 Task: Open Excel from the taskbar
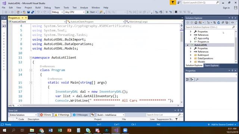click(x=60, y=130)
